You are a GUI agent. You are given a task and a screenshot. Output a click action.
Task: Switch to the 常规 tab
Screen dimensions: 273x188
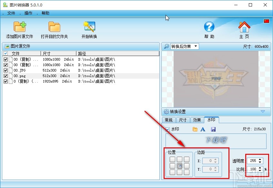coord(169,120)
